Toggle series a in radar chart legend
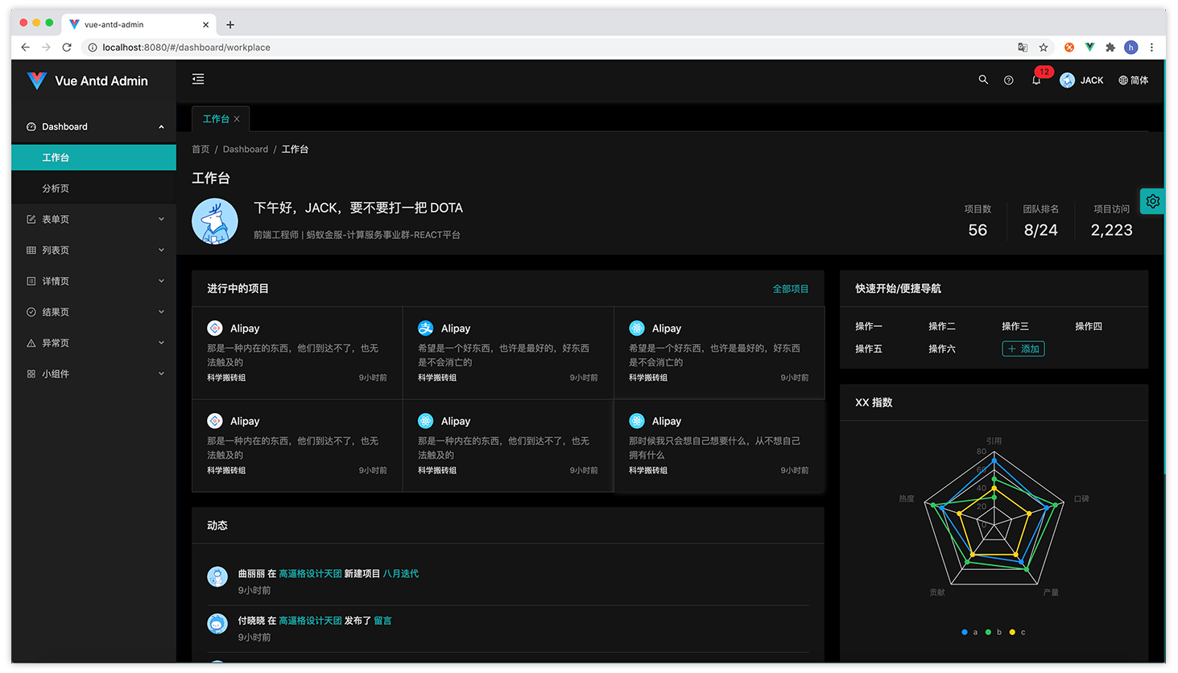 (969, 632)
